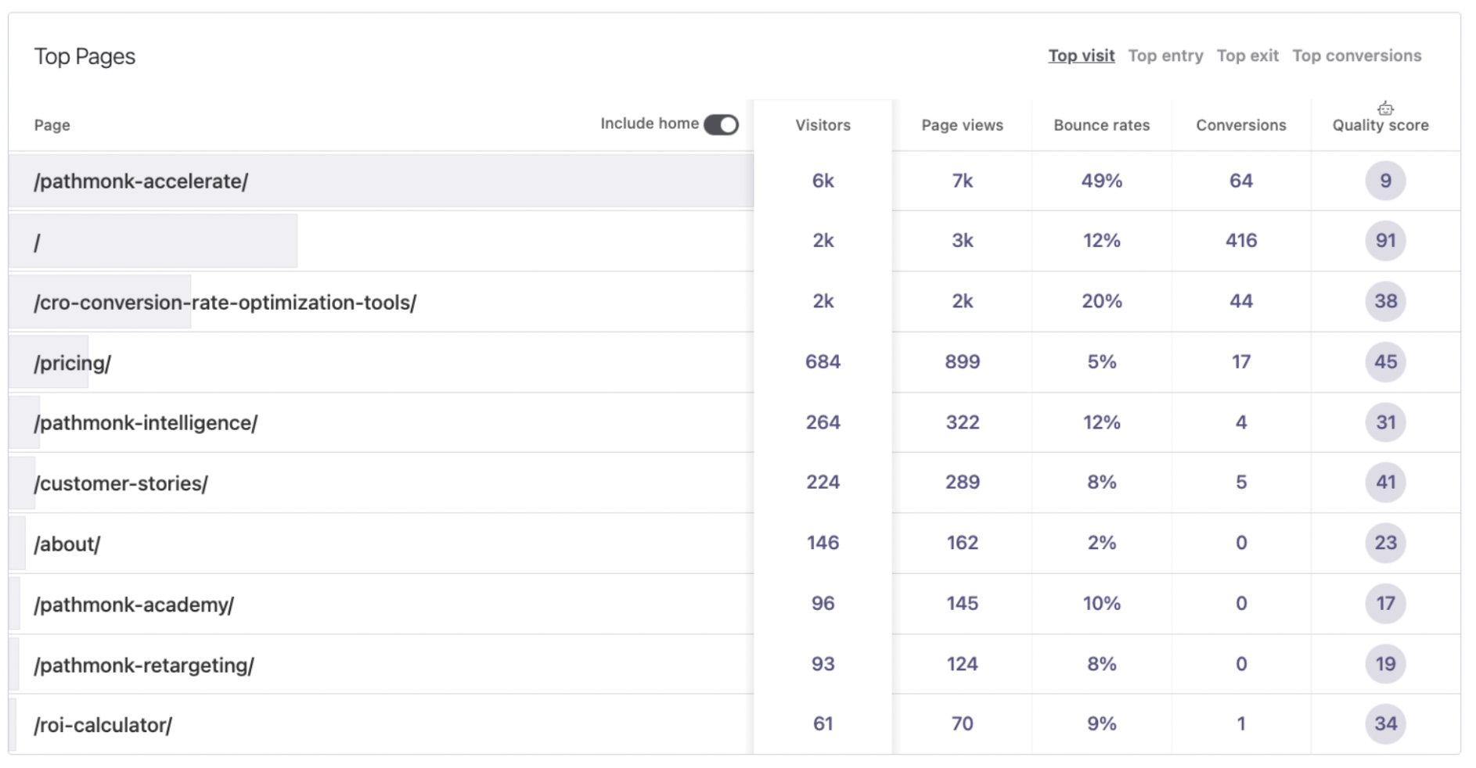Click the robot icon above Quality score
This screenshot has width=1476, height=768.
pyautogui.click(x=1385, y=108)
